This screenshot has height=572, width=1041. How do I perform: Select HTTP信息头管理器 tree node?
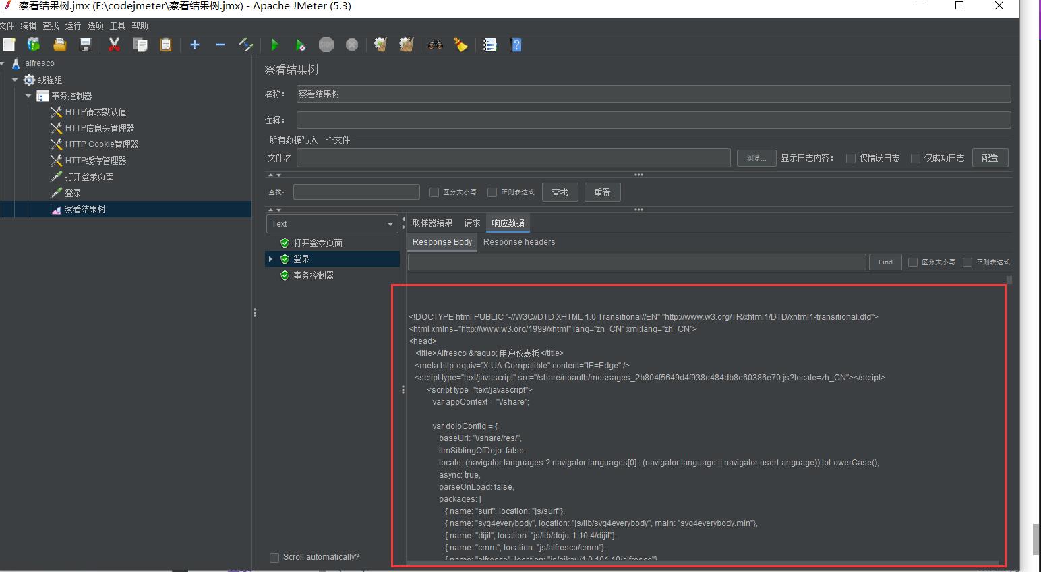pyautogui.click(x=99, y=128)
